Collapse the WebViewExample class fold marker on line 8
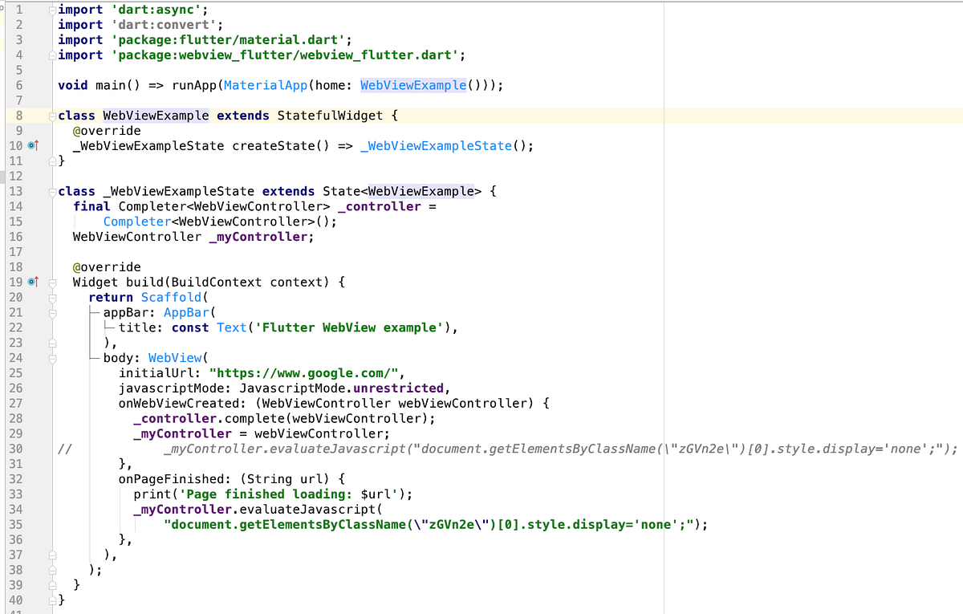The height and width of the screenshot is (614, 963). point(51,116)
